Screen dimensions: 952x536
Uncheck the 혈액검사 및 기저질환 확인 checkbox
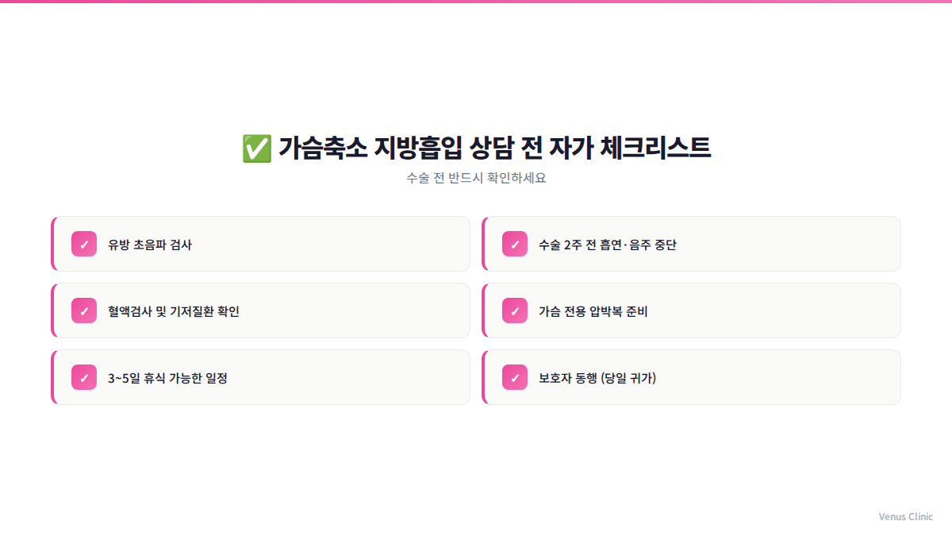click(x=84, y=310)
